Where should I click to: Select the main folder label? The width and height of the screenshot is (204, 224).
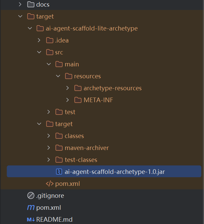[x=72, y=64]
